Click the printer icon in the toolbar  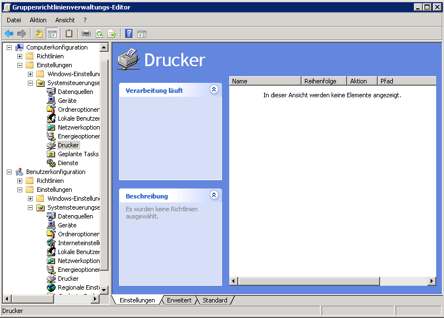tap(86, 34)
